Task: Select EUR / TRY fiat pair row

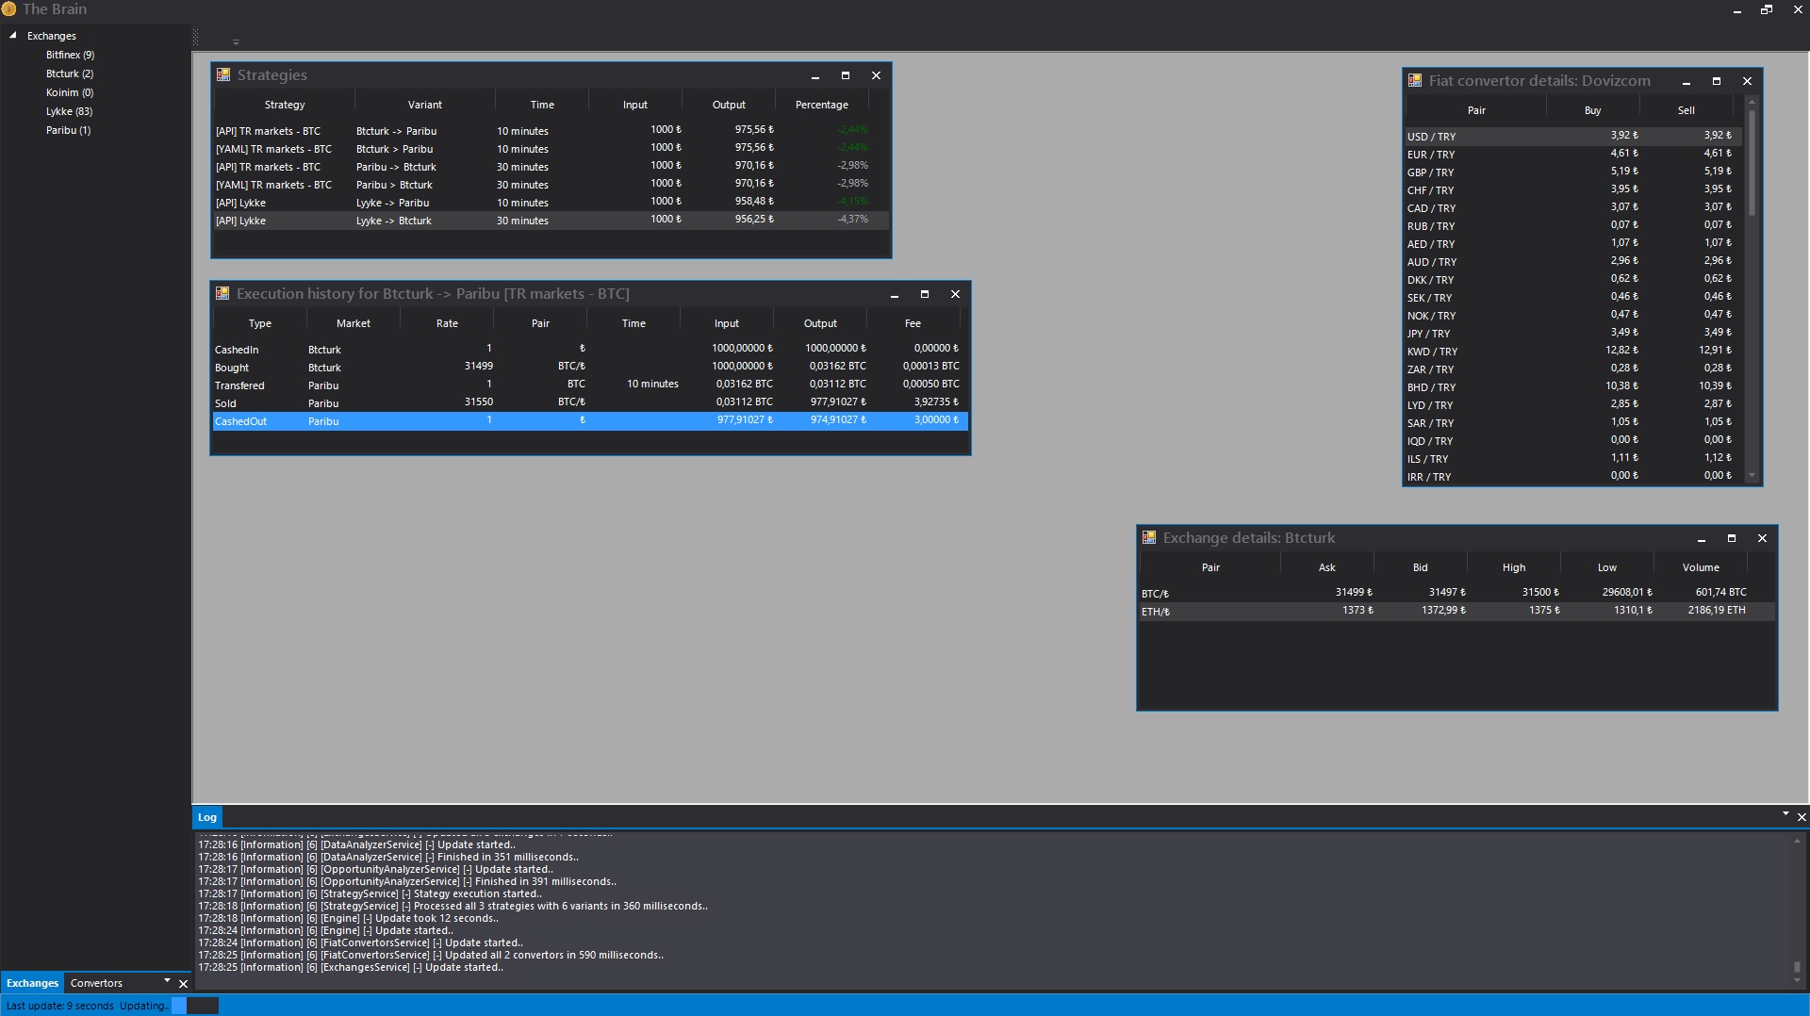Action: click(x=1573, y=155)
